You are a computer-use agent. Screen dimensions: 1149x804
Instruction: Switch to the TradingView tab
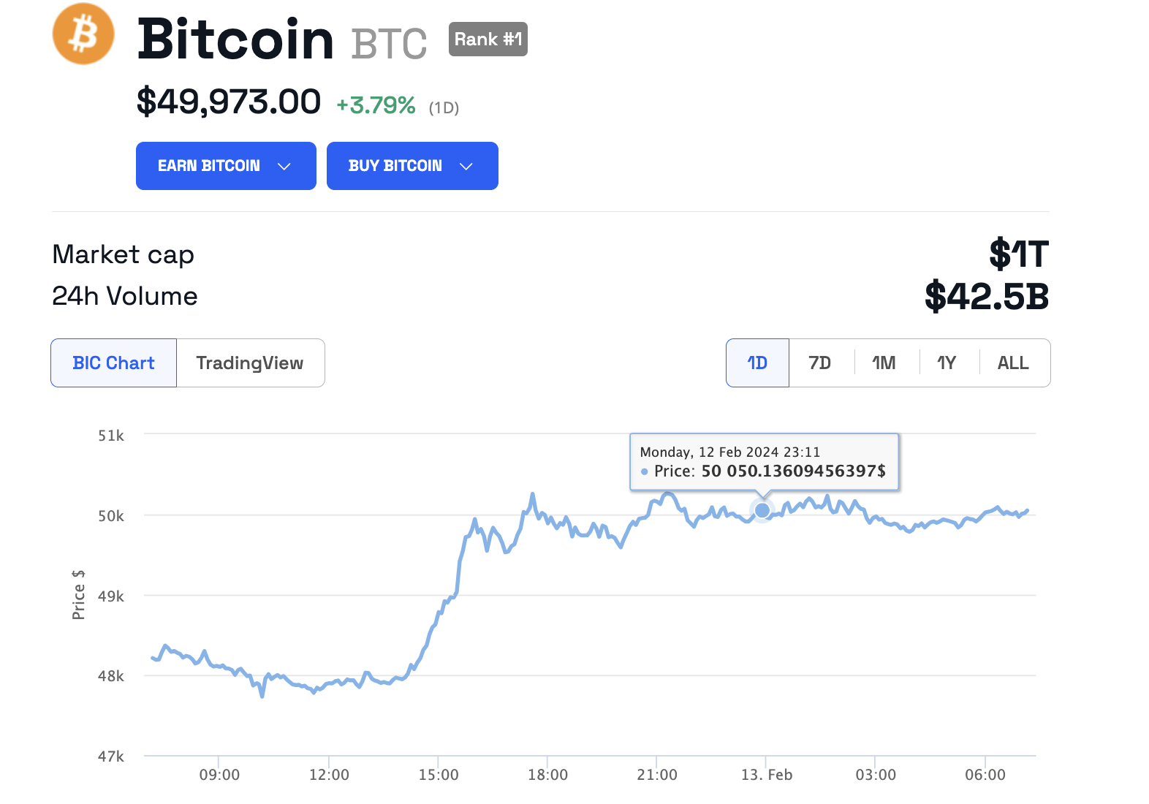pos(250,363)
